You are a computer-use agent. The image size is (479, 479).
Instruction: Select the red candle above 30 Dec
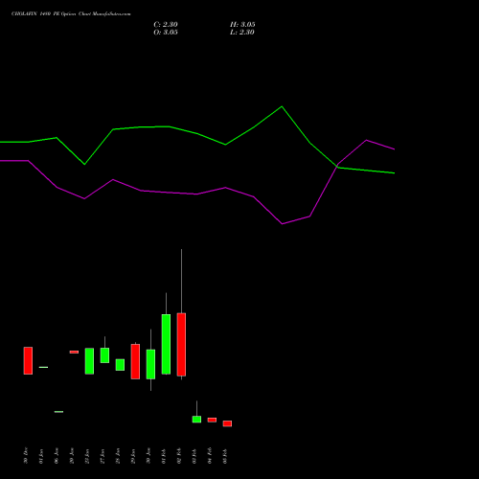pyautogui.click(x=28, y=360)
